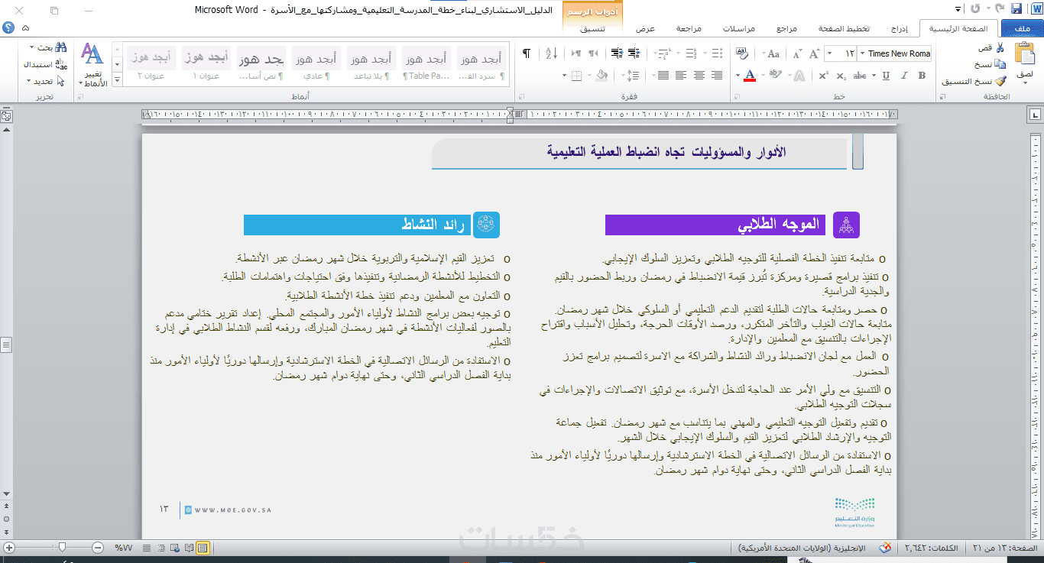The height and width of the screenshot is (563, 1044).
Task: Open Word Help question mark icon
Action: 8,28
